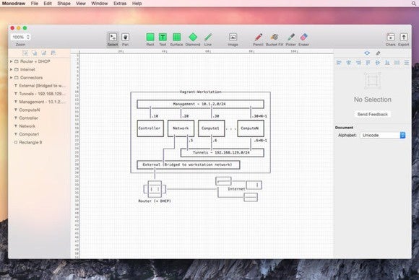Click the Vagrant-Workstation title text

tap(200, 92)
